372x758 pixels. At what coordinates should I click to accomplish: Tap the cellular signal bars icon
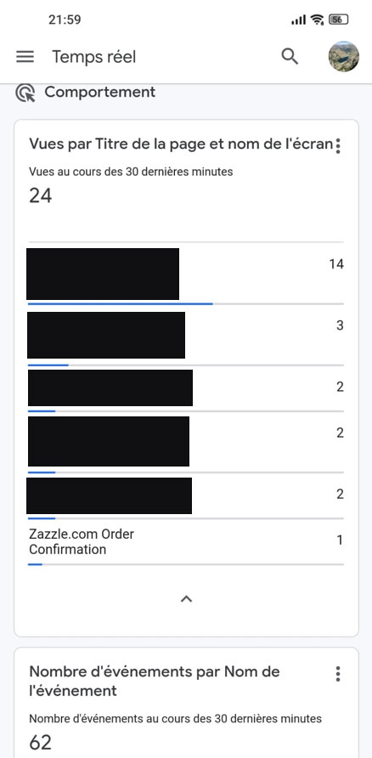click(299, 20)
